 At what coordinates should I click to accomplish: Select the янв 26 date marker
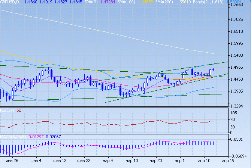(12, 160)
